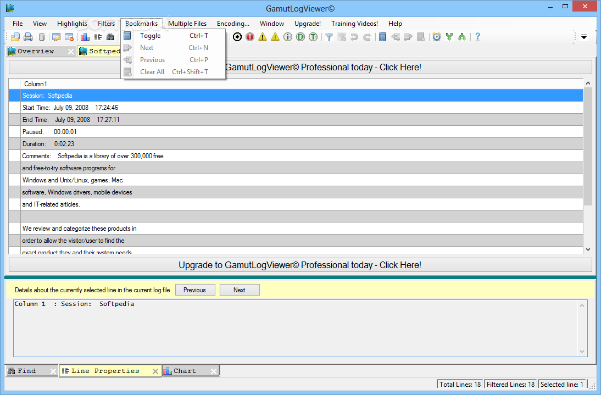Screen dimensions: 601x395
Task: Click the binoculars Find icon in toolbar
Action: pyautogui.click(x=110, y=37)
